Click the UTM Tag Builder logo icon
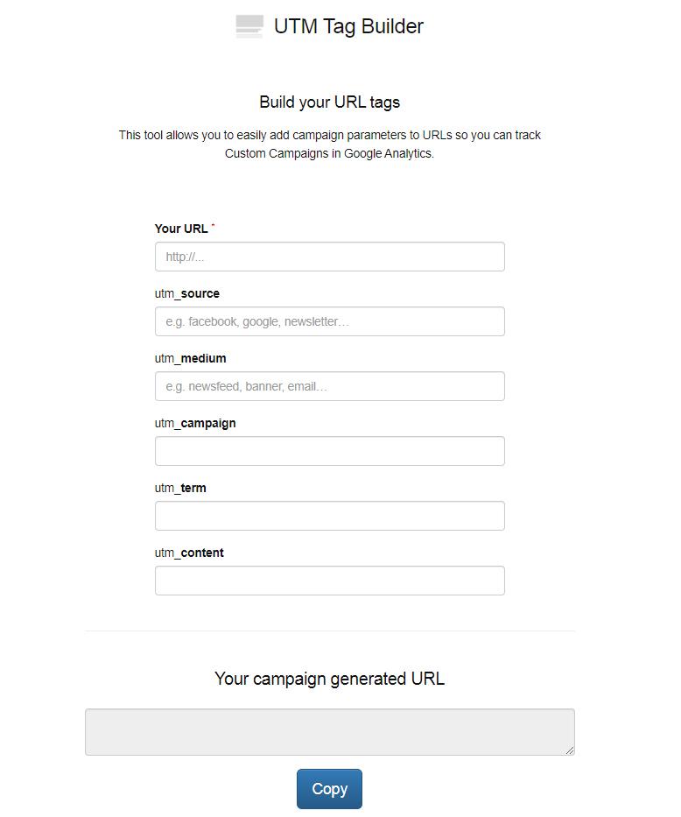Viewport: 681px width, 817px height. tap(249, 26)
